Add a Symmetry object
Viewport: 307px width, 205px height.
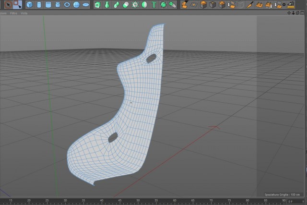pyautogui.click(x=144, y=5)
